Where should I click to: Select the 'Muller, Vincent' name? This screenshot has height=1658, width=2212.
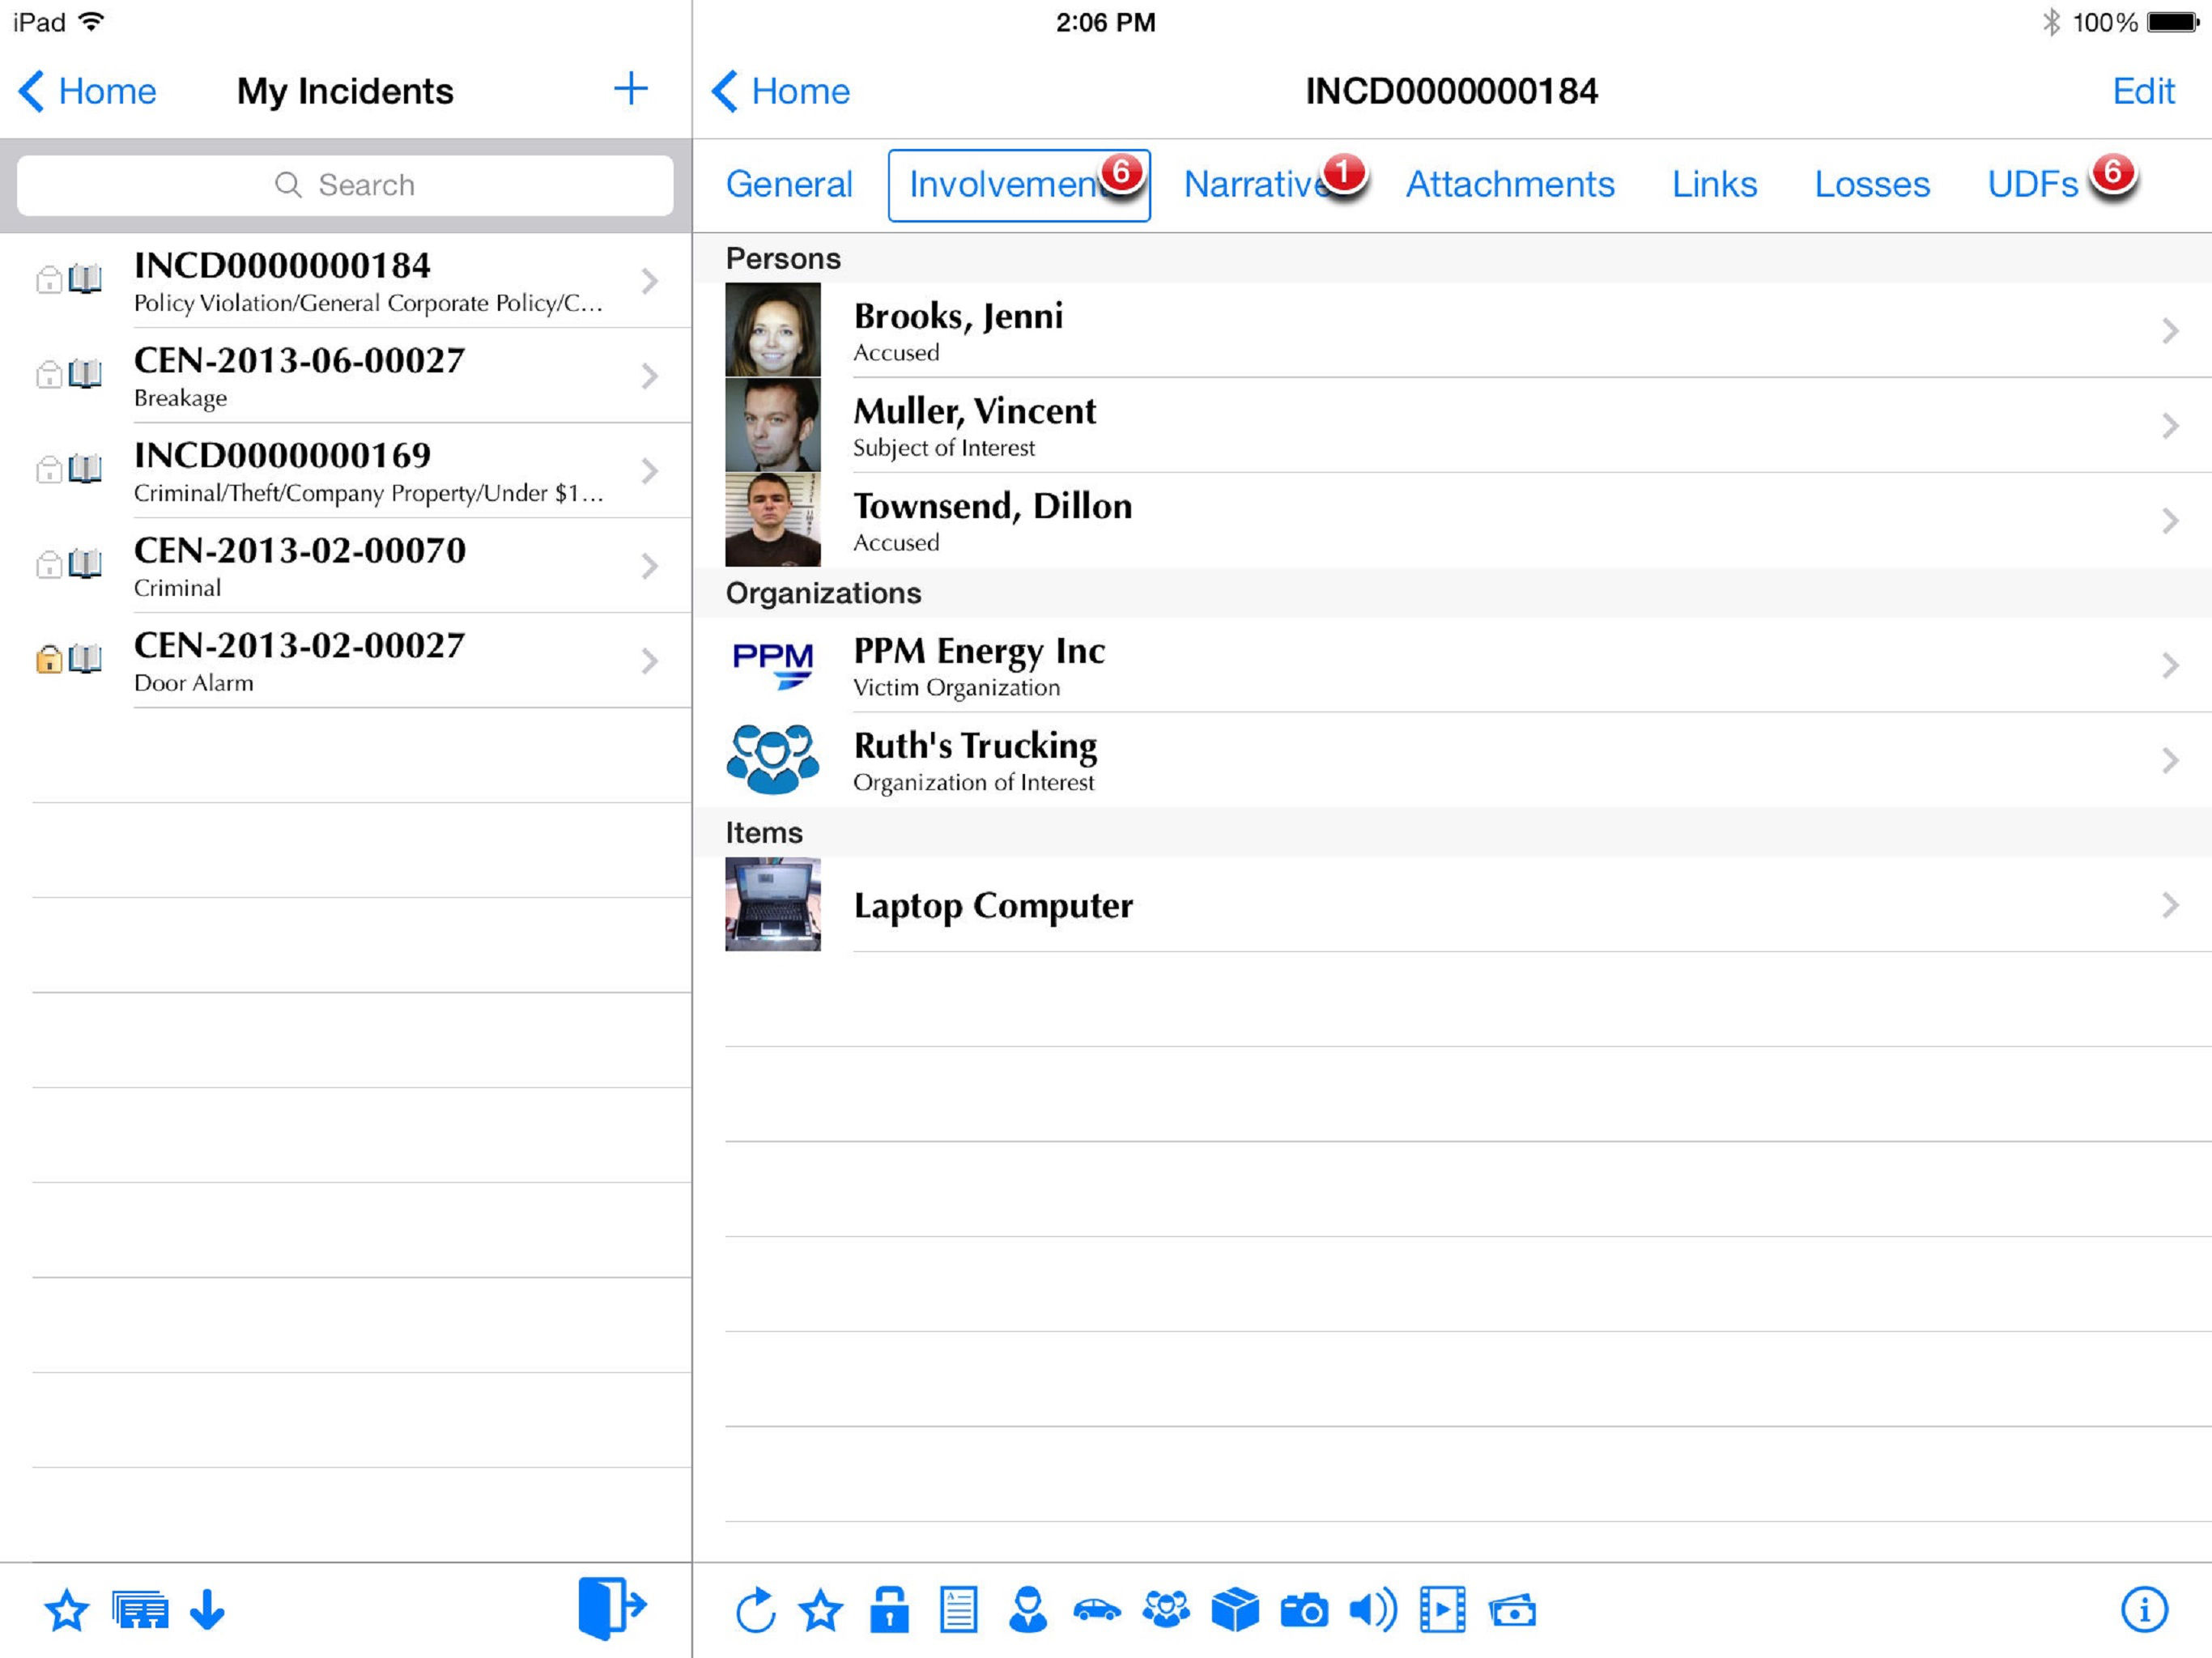(975, 411)
